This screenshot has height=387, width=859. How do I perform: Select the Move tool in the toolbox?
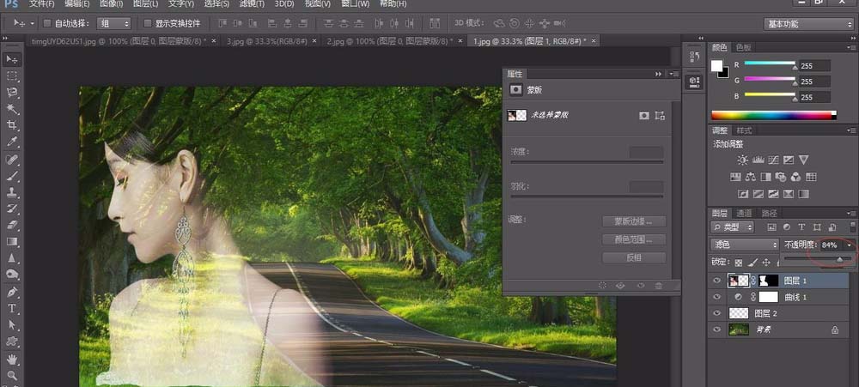click(x=11, y=59)
